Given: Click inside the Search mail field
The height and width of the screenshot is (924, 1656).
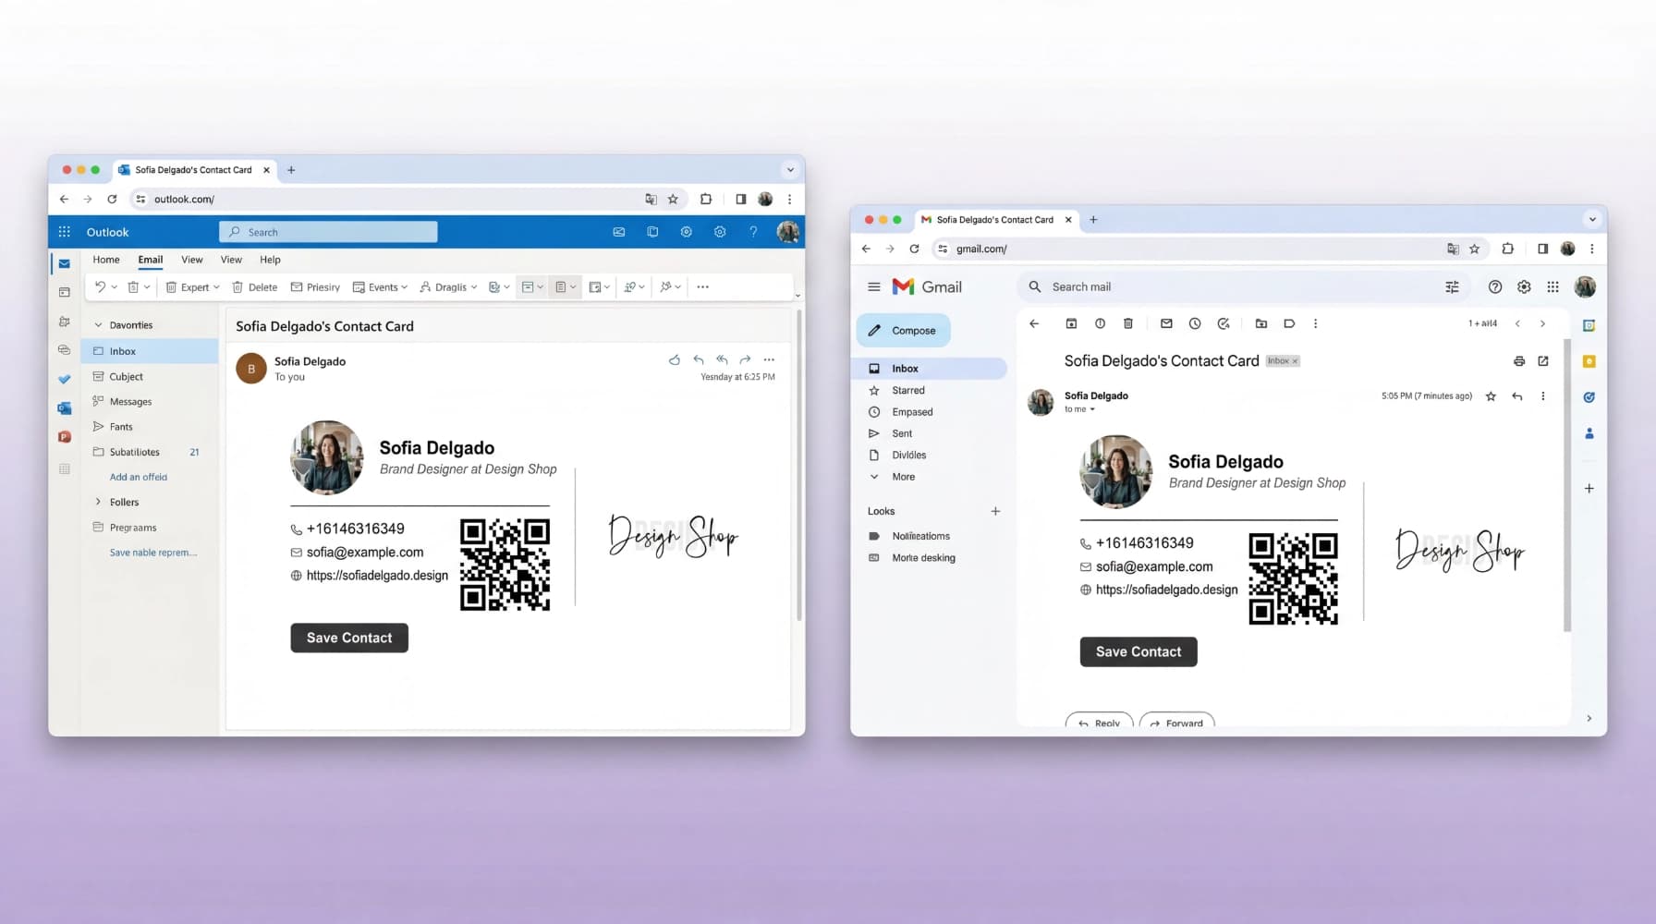Looking at the screenshot, I should tap(1155, 286).
